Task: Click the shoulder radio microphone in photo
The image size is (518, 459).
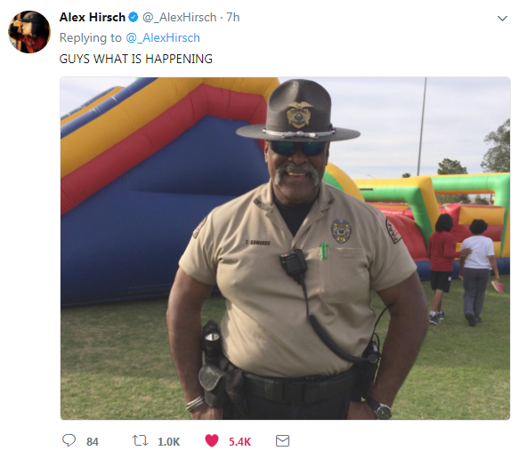Action: [x=294, y=265]
